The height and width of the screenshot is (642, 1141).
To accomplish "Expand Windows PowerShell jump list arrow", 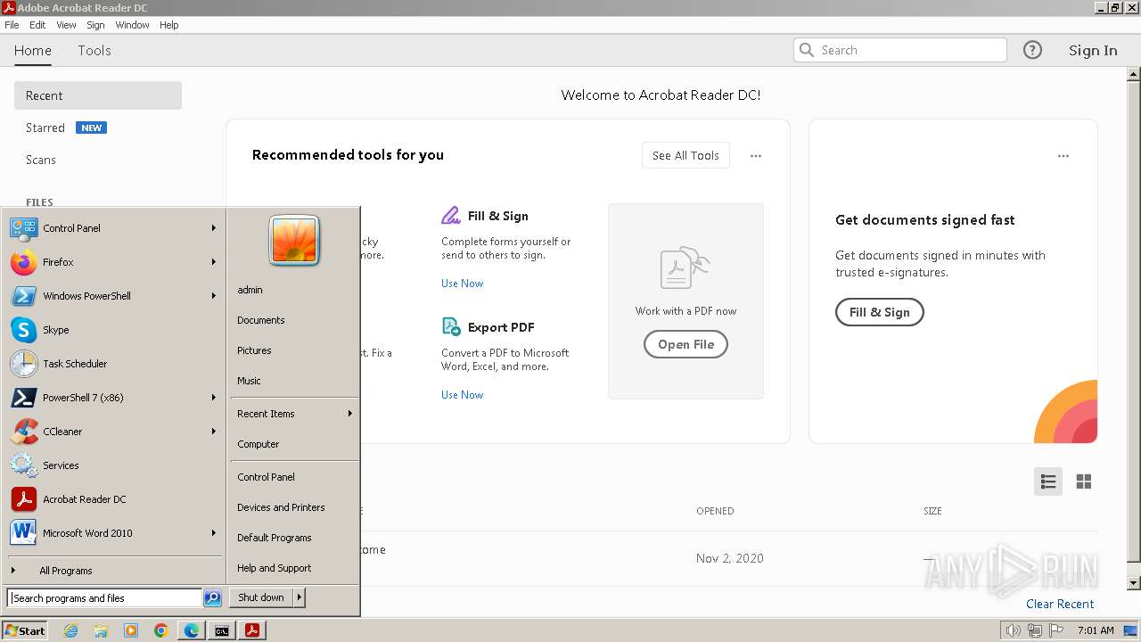I will (214, 296).
